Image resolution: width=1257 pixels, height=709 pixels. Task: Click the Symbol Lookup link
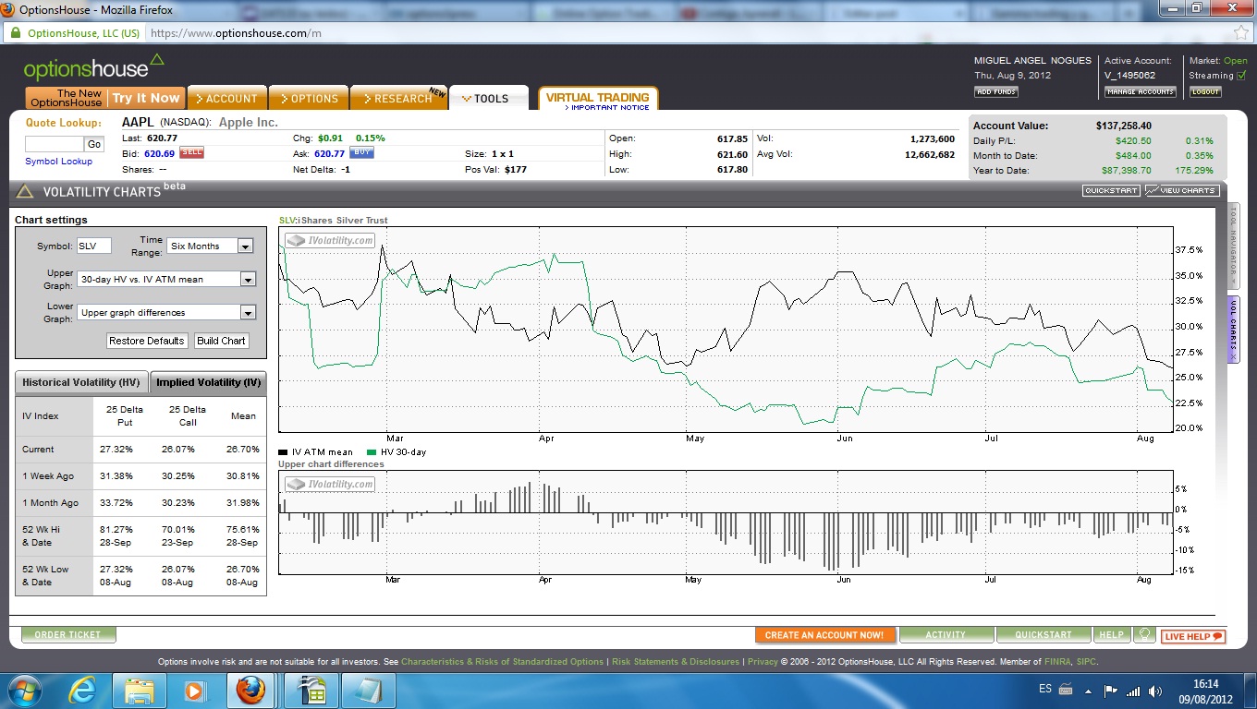point(58,162)
